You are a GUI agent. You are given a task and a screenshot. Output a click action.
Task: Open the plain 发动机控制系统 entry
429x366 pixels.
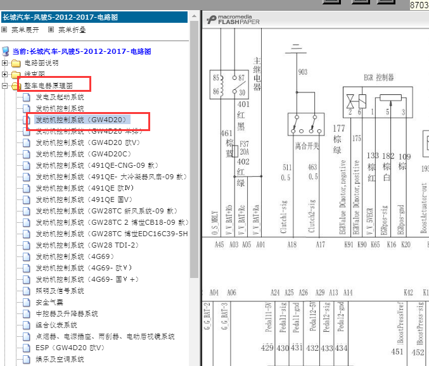pos(60,108)
